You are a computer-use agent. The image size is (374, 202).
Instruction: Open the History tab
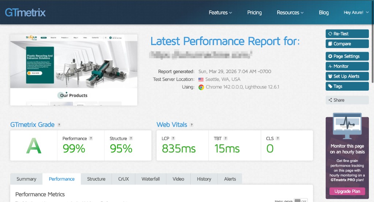(204, 179)
